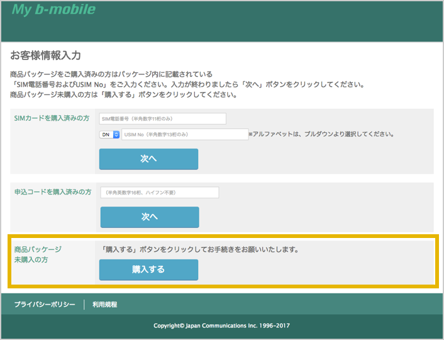Click the blue arrows on DN selector

point(116,135)
